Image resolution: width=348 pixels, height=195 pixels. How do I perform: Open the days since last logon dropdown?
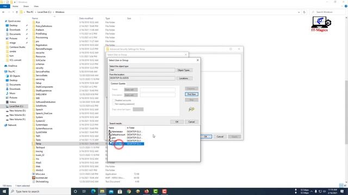point(138,109)
